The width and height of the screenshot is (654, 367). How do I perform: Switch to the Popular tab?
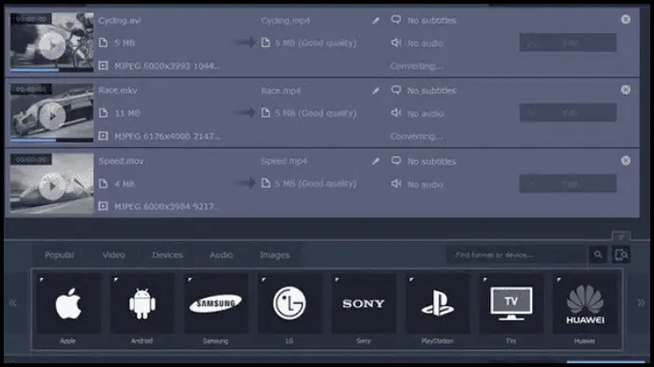[59, 255]
